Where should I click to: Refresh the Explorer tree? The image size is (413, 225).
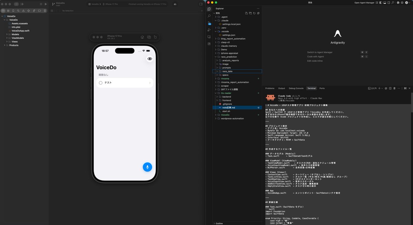coord(254,13)
